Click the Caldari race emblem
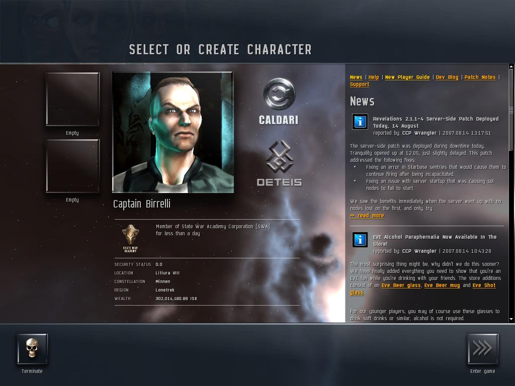515x386 pixels. coord(279,94)
